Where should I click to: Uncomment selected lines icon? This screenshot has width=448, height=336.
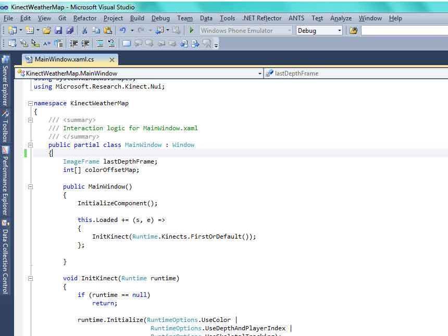pos(111,43)
